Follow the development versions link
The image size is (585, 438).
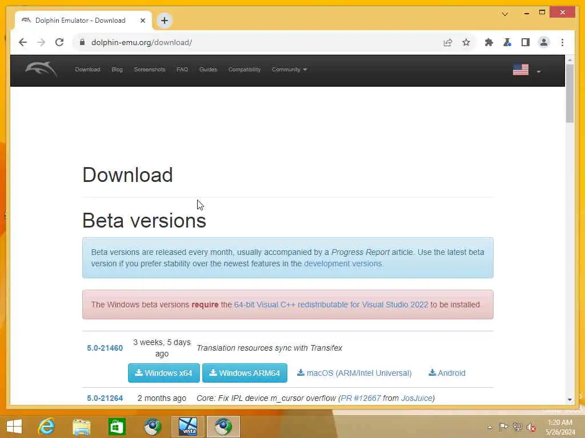coord(343,263)
